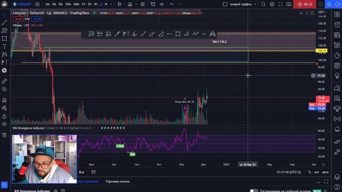Image resolution: width=342 pixels, height=192 pixels.
Task: Remove drawings with trash icon
Action: tap(4, 135)
